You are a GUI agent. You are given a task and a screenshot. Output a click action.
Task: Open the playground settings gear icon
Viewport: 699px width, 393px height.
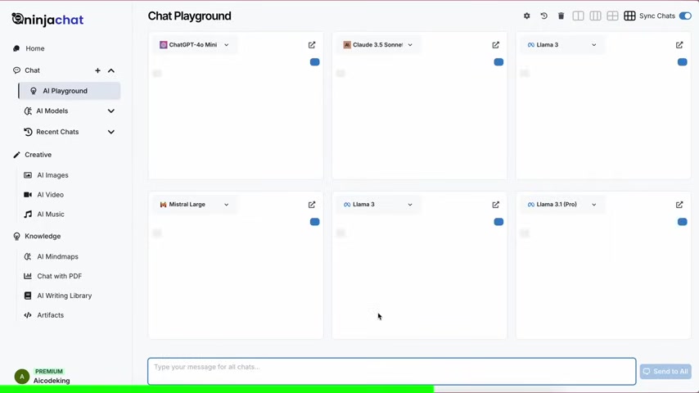[x=526, y=16]
